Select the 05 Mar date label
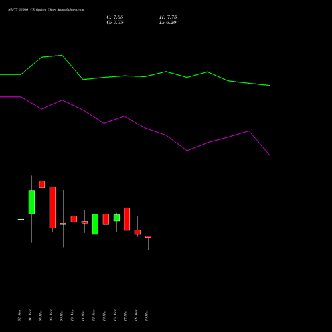 [x=41, y=315]
